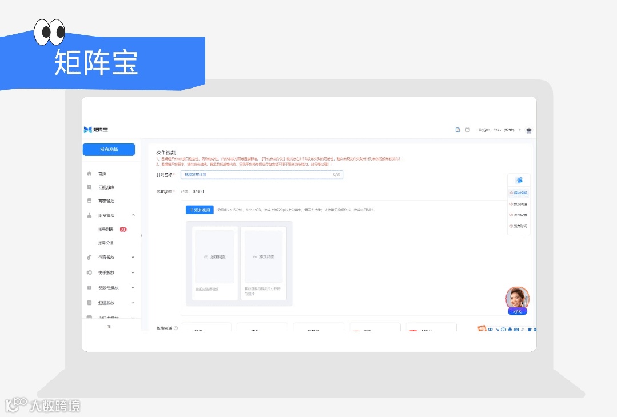Click the 快手投放 Kuaishou publishing icon
This screenshot has height=417, width=617.
(89, 272)
